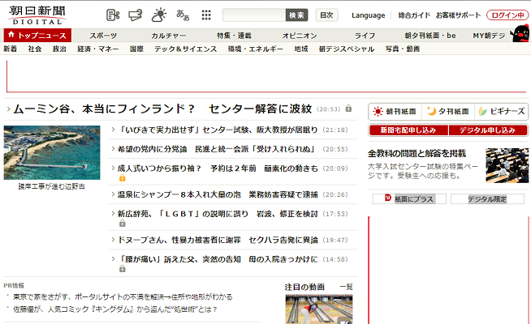Open 東京で家をさがす PR link
Viewport: 531px width, 324px height.
tap(123, 297)
